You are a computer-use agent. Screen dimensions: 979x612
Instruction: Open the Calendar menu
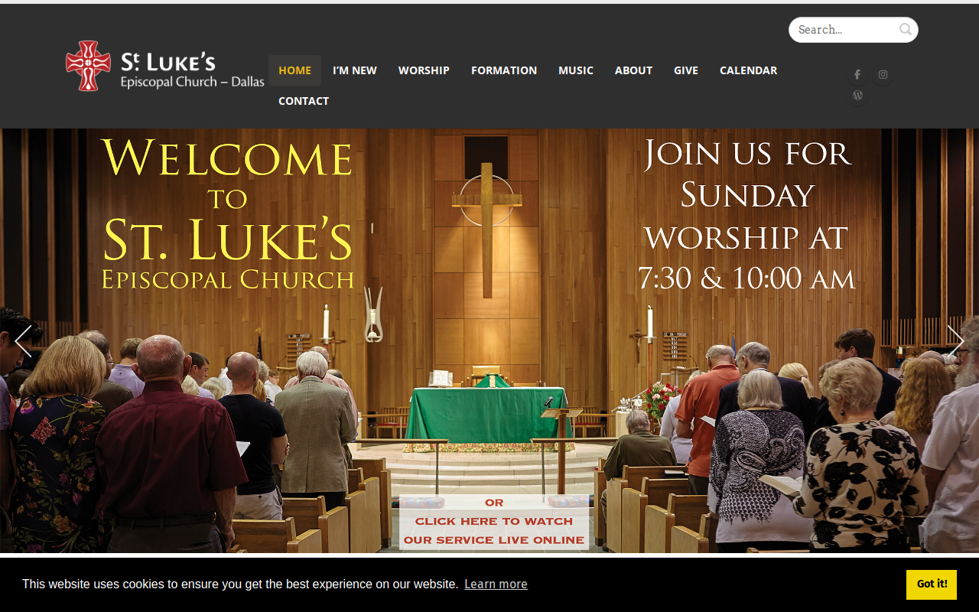(748, 70)
